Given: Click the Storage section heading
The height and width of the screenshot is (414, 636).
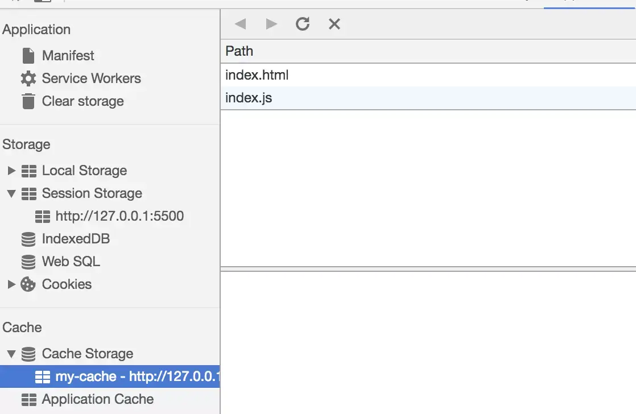Looking at the screenshot, I should tap(26, 144).
